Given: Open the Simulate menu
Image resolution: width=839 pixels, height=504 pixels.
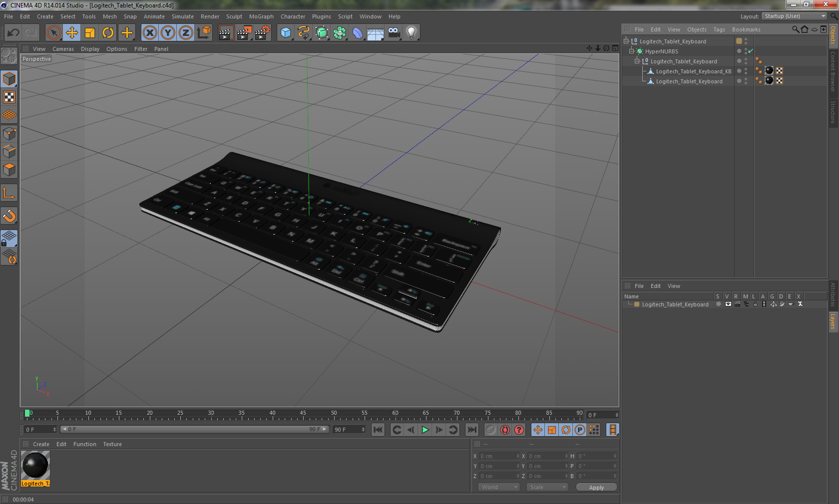Looking at the screenshot, I should [183, 16].
